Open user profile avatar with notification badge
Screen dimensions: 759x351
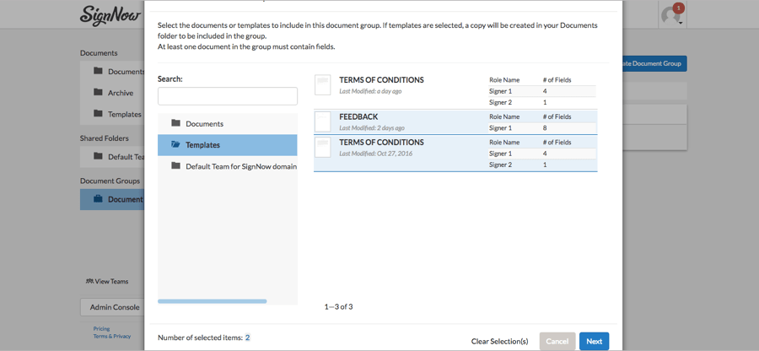(671, 15)
